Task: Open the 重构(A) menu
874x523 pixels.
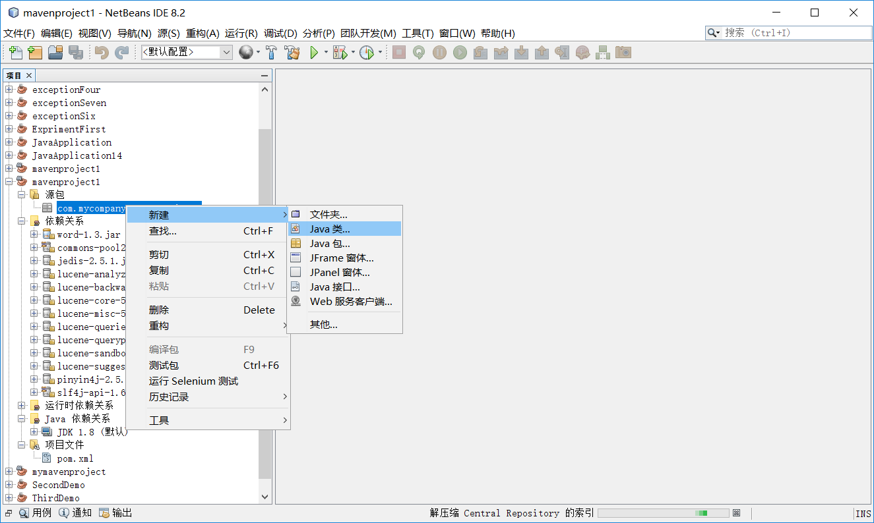Action: (x=203, y=34)
